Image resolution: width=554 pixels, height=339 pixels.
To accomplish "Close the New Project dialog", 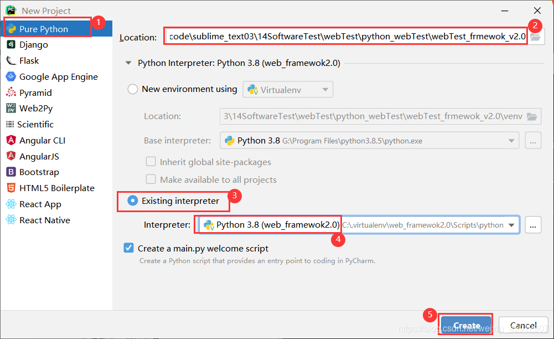I will click(537, 11).
